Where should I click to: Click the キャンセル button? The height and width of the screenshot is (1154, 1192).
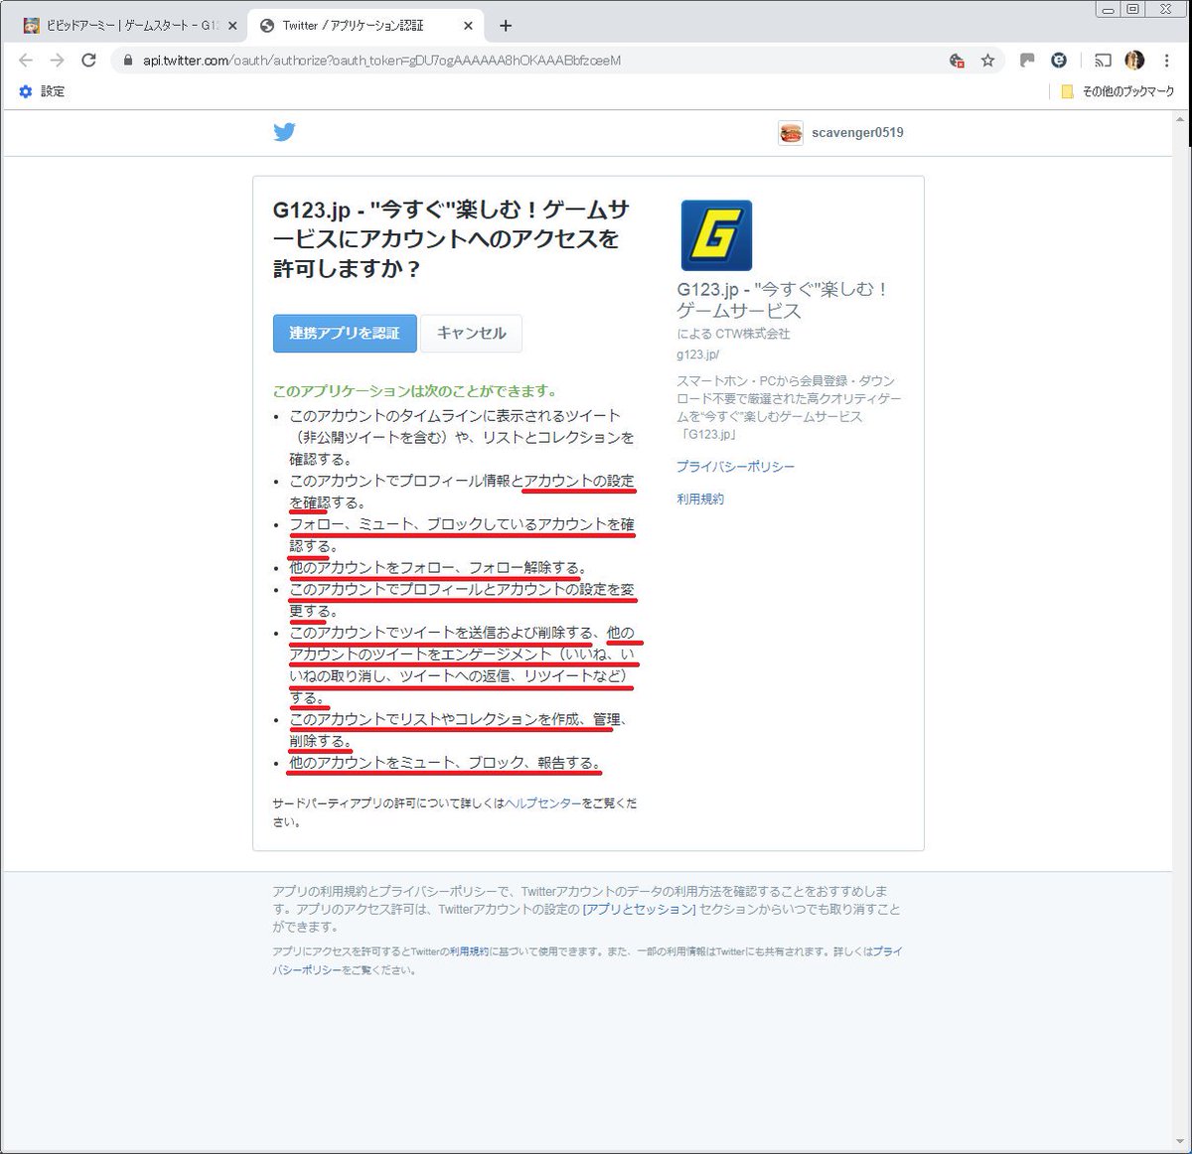click(x=472, y=333)
